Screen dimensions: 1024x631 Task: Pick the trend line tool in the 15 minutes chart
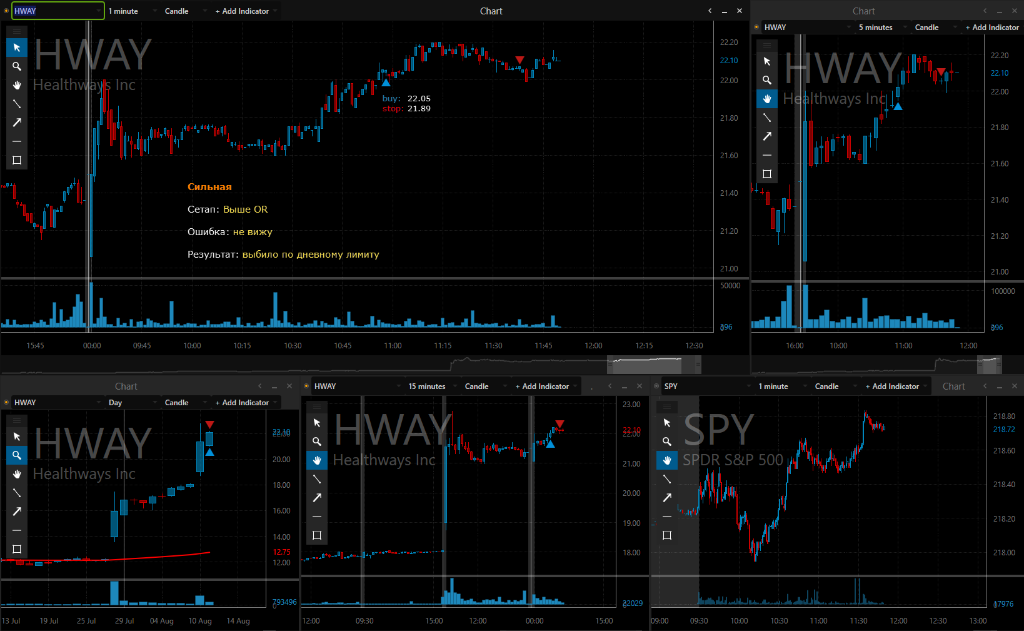(317, 479)
